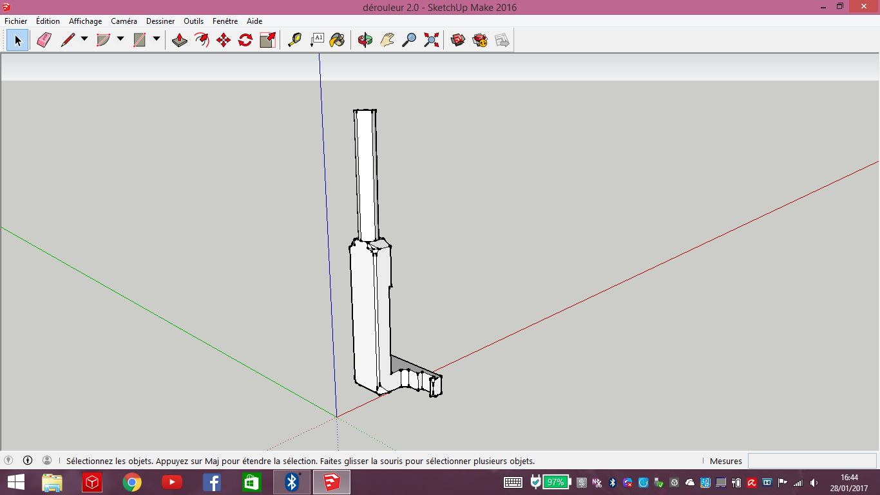Select the Rotate tool
The width and height of the screenshot is (880, 495).
pyautogui.click(x=245, y=41)
